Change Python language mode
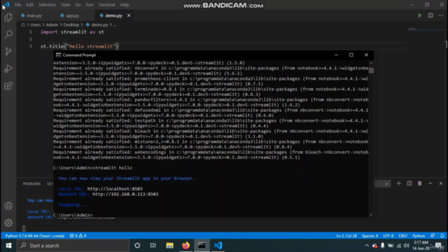The height and width of the screenshot is (252, 448). [419, 236]
